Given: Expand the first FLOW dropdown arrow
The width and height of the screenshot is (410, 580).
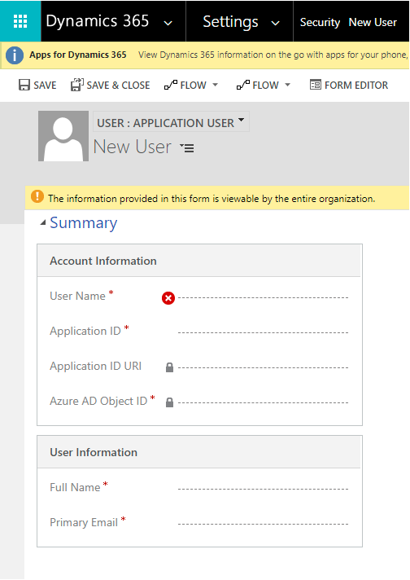Looking at the screenshot, I should (216, 85).
